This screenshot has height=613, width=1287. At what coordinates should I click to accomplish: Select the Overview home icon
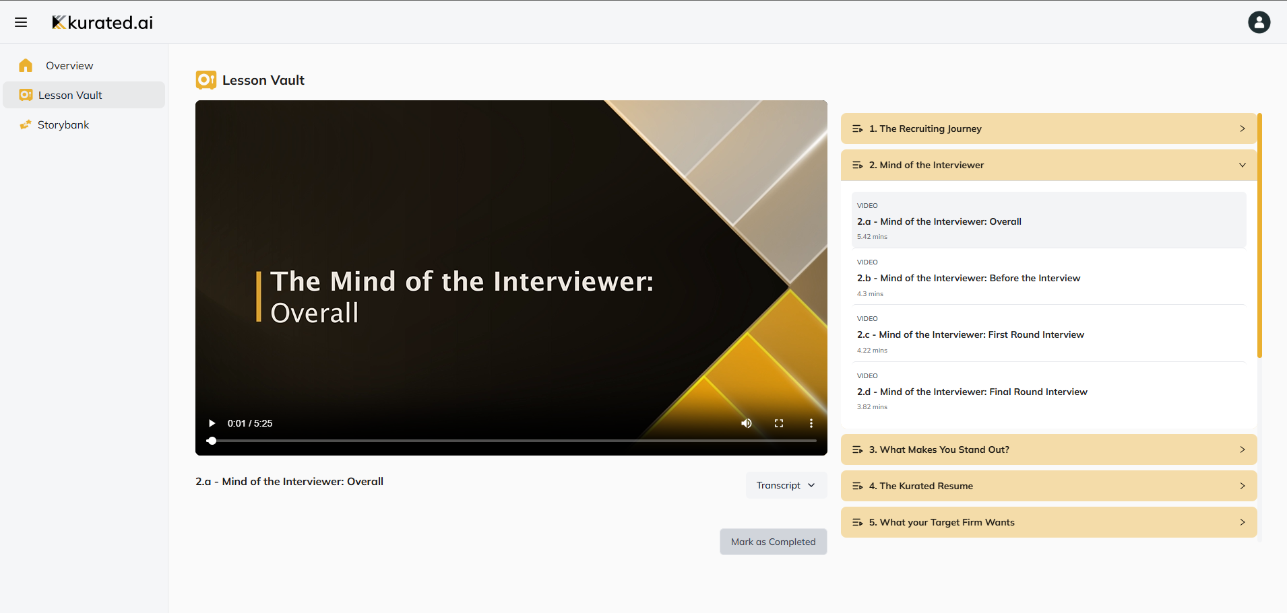(26, 65)
